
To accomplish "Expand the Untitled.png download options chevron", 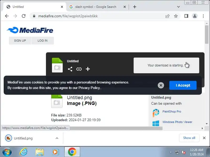I will tap(57, 138).
